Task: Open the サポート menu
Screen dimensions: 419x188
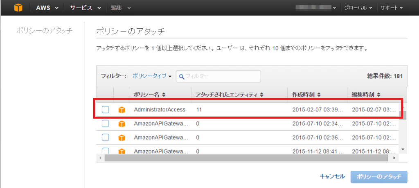Action: click(392, 8)
